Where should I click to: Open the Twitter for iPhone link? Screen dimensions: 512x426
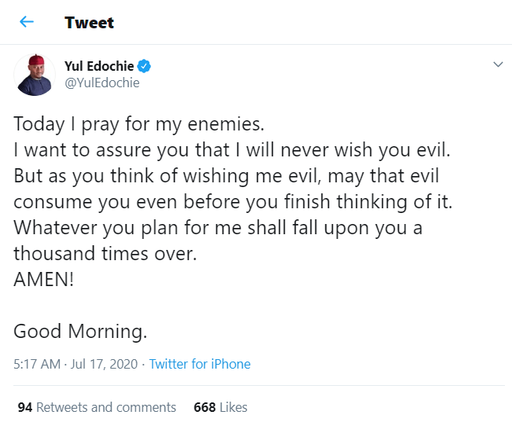pyautogui.click(x=200, y=364)
